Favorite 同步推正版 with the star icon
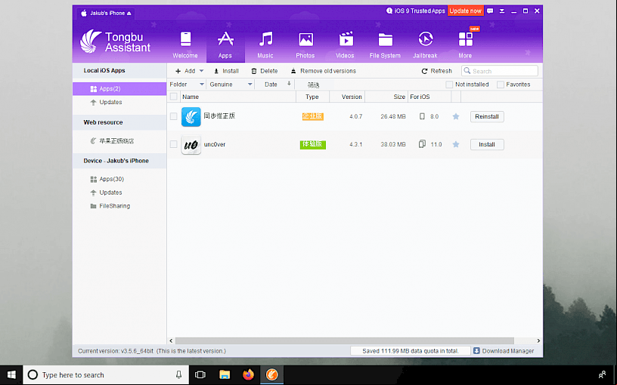Screen dimensions: 617x385 pos(456,116)
